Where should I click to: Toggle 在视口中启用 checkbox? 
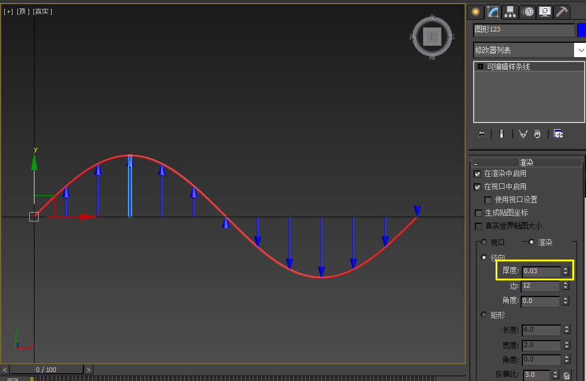[477, 187]
